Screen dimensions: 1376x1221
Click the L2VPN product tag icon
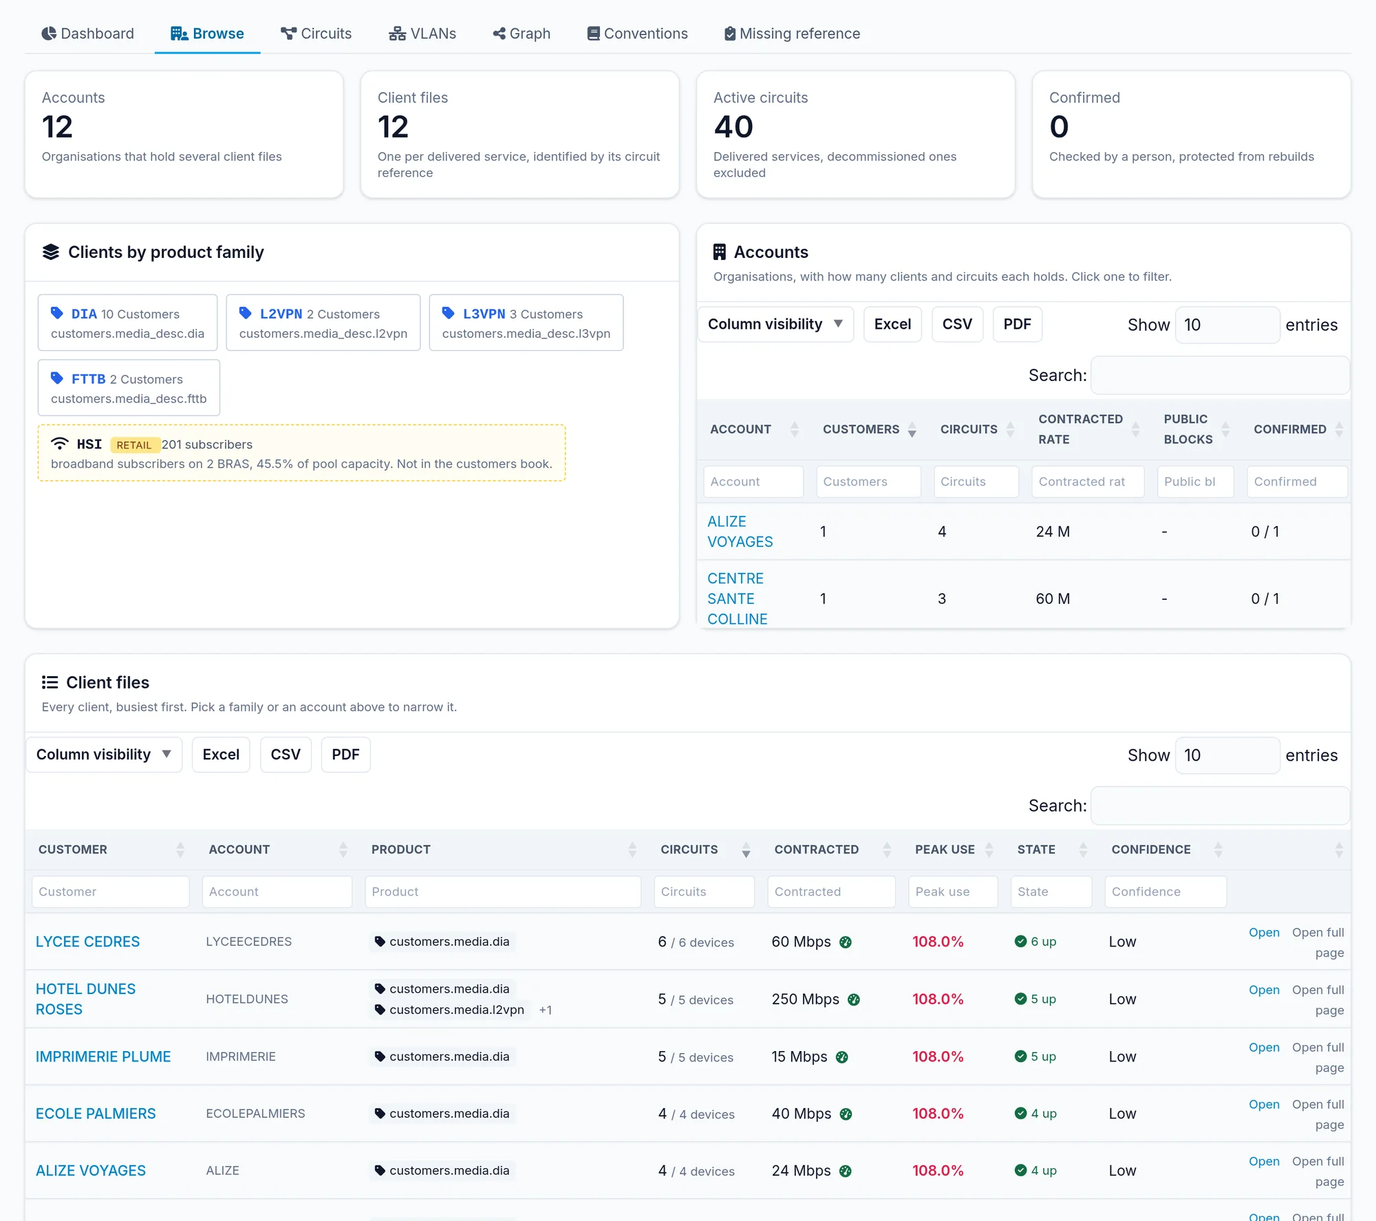point(246,313)
